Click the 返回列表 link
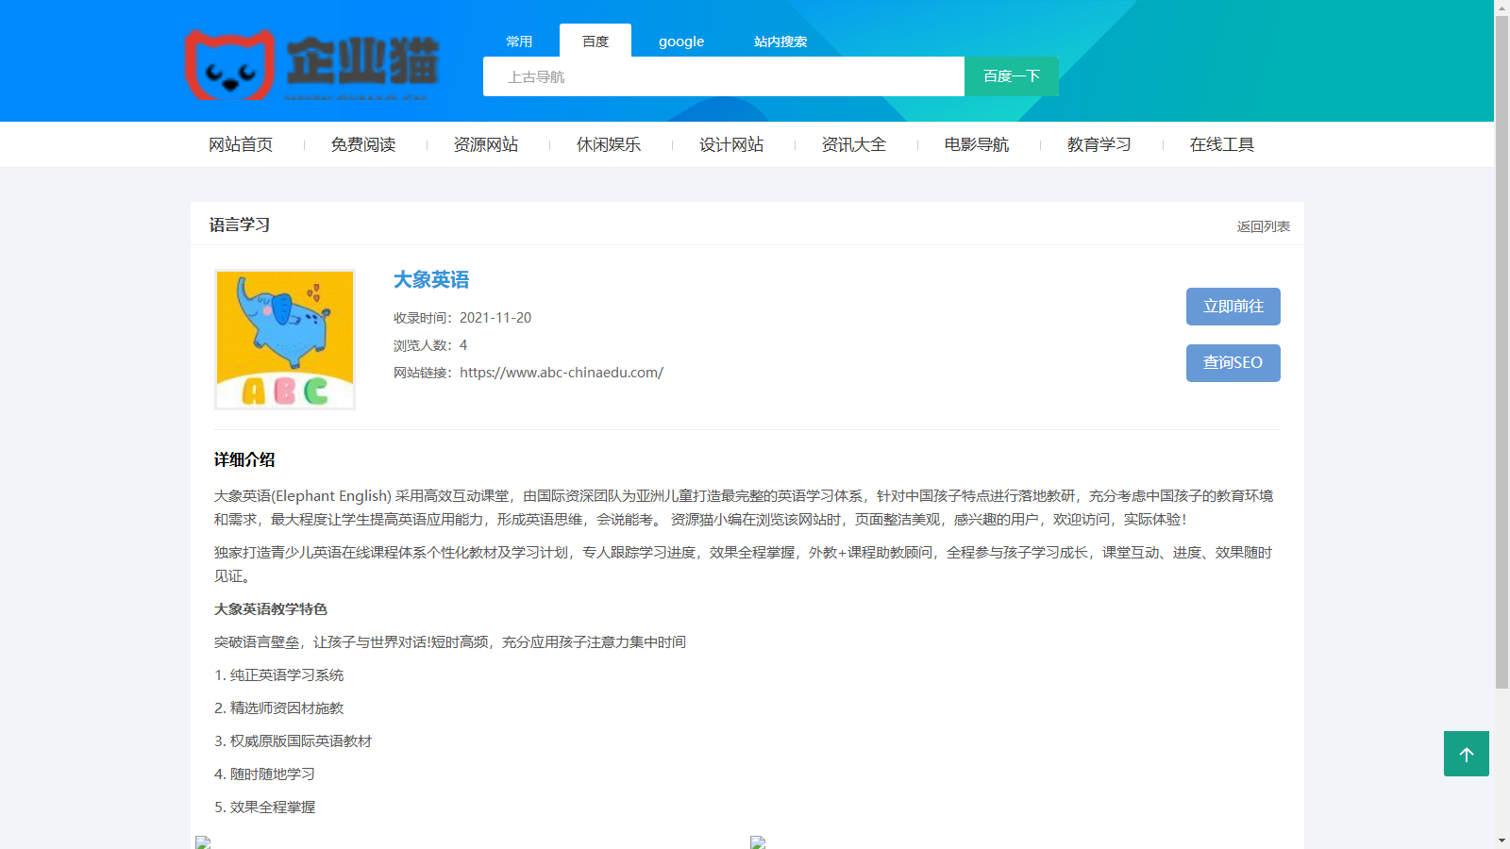The image size is (1510, 849). click(1263, 226)
